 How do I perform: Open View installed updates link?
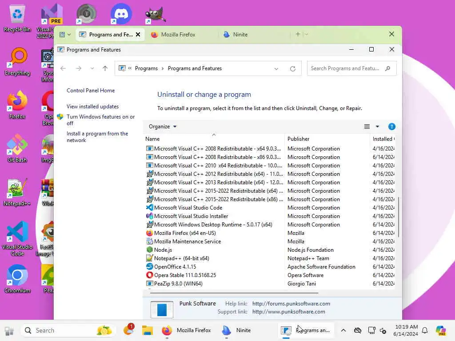click(x=92, y=107)
